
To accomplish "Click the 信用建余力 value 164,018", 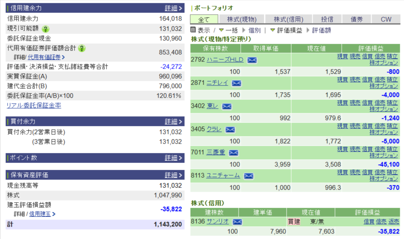I will [170, 19].
